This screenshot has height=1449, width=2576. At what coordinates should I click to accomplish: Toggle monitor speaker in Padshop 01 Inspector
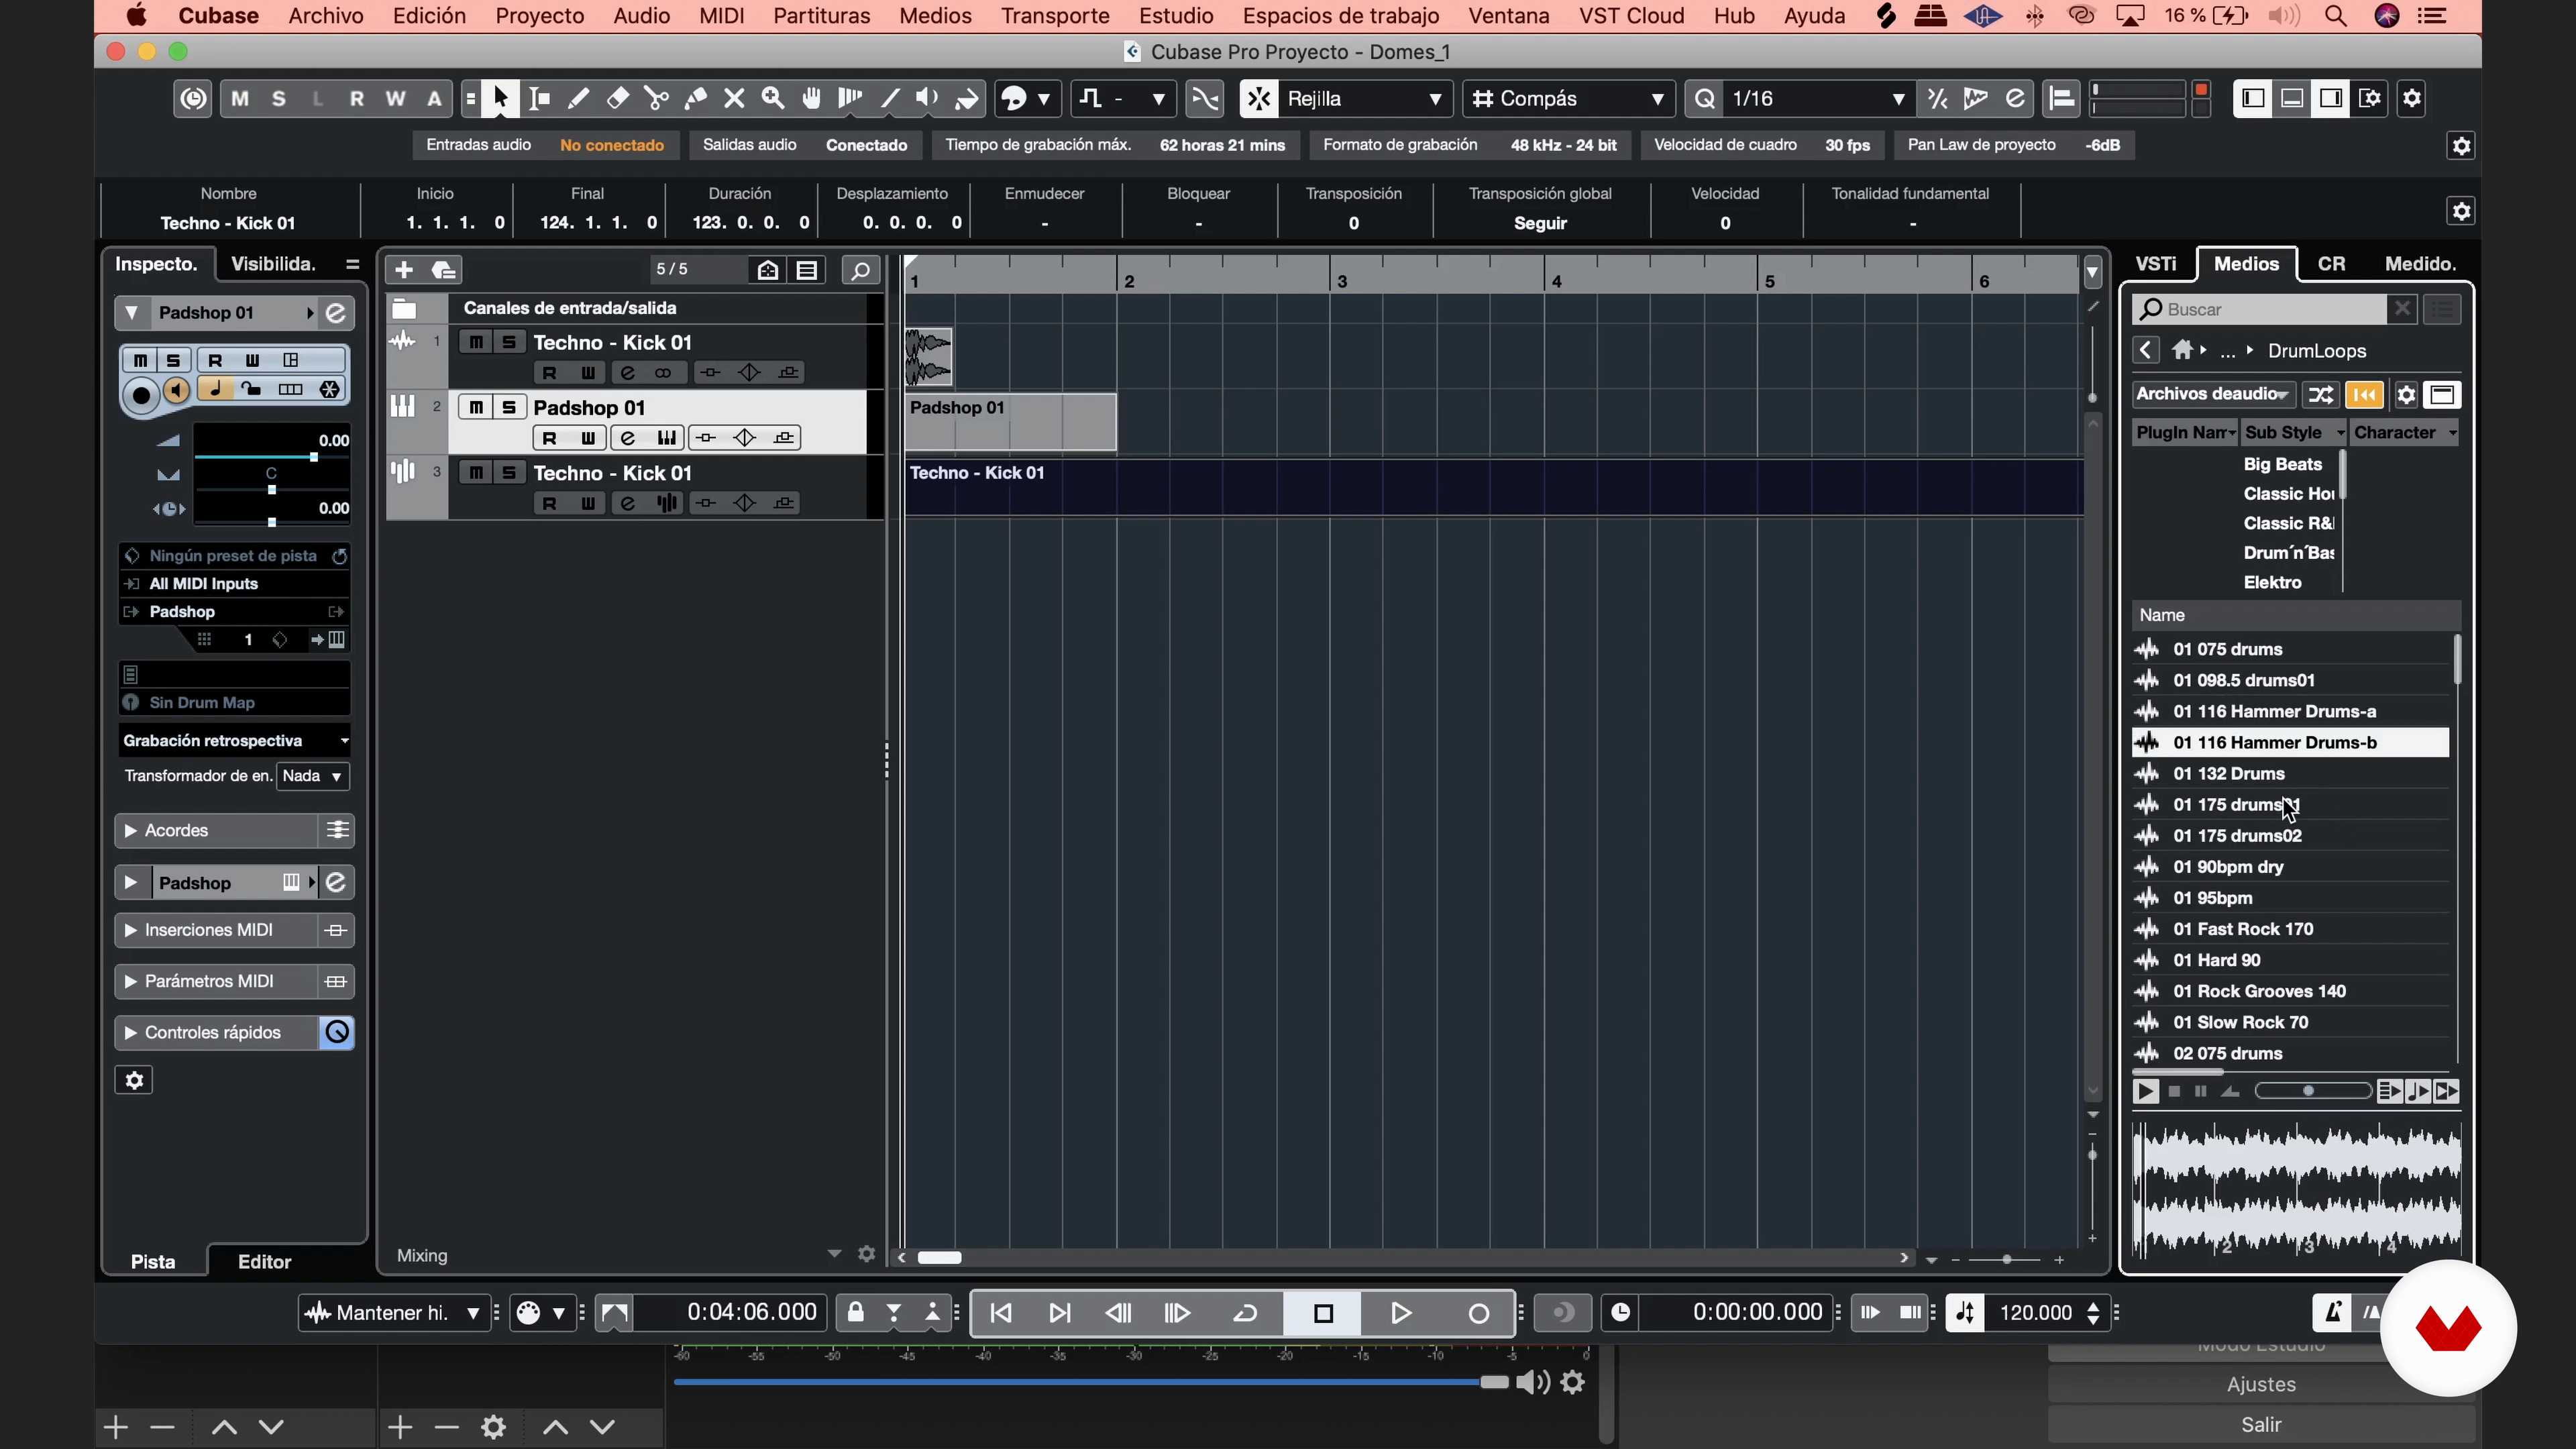pyautogui.click(x=176, y=390)
